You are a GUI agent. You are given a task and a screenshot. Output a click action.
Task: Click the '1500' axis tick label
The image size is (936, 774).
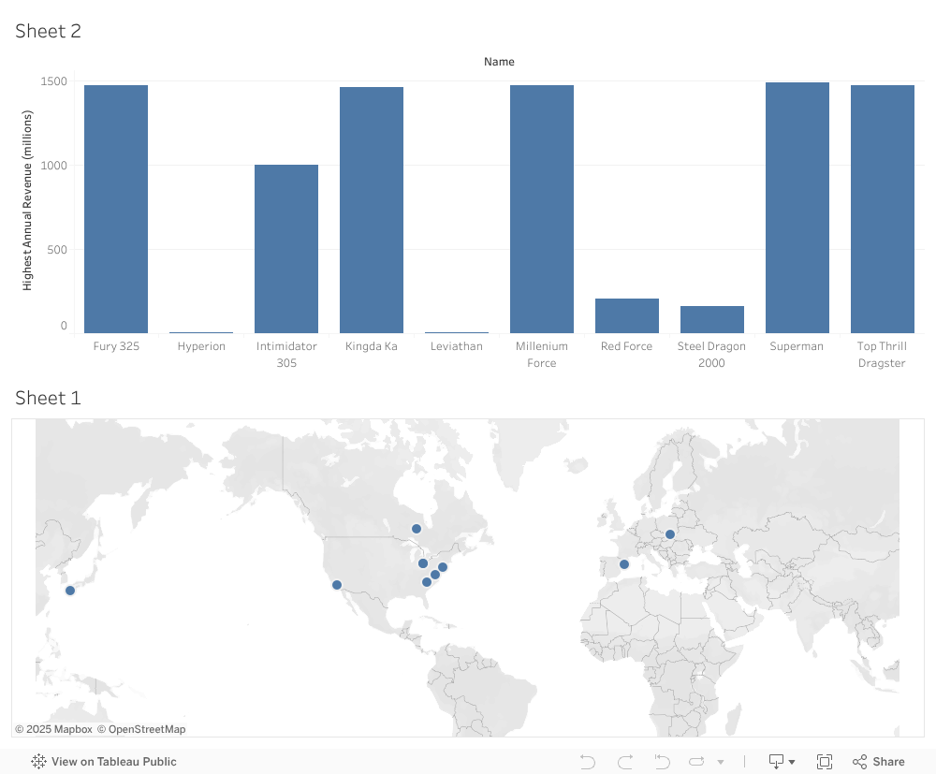(x=53, y=81)
